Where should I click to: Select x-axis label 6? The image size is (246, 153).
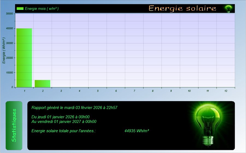coord(116,91)
